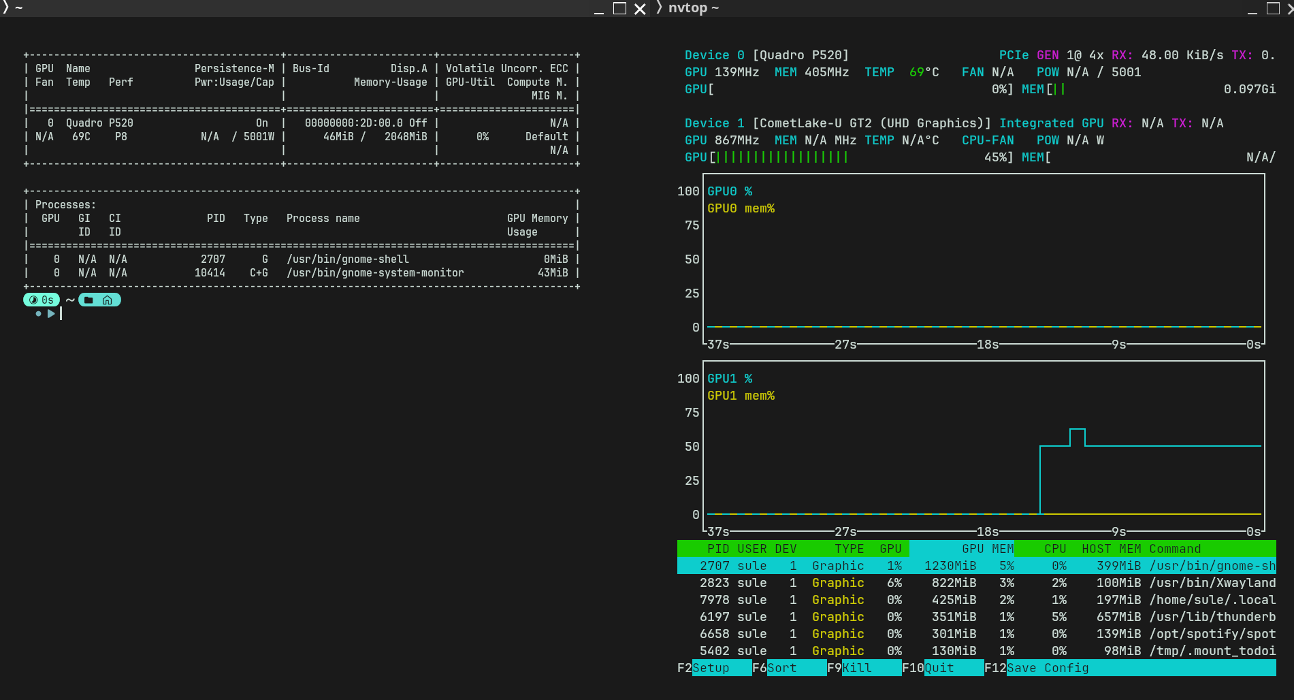Minimize the left terminal window
Screen dimensions: 1294x700
(x=599, y=10)
